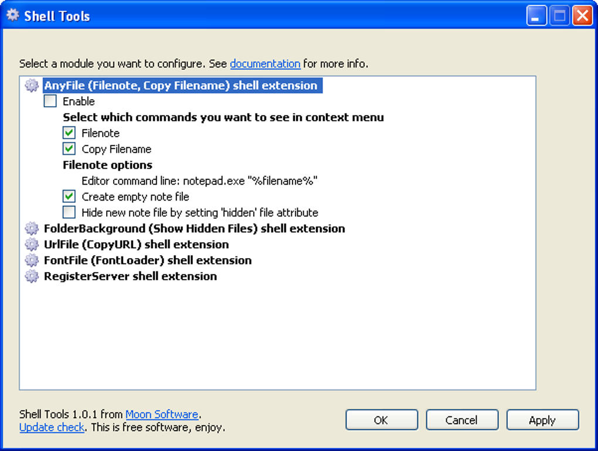Click the AnyFile module gear icon
Image resolution: width=598 pixels, height=451 pixels.
[32, 86]
